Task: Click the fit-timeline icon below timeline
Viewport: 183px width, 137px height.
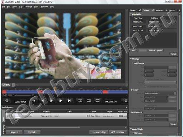Action: tap(5, 95)
